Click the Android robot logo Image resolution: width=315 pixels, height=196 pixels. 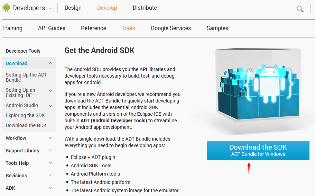[6, 8]
